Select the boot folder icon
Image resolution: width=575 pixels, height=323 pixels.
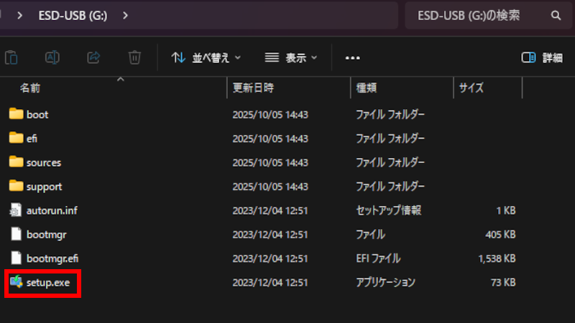click(16, 114)
